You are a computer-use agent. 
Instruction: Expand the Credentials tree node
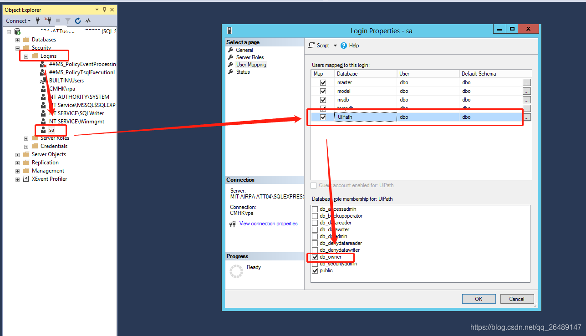click(x=26, y=146)
